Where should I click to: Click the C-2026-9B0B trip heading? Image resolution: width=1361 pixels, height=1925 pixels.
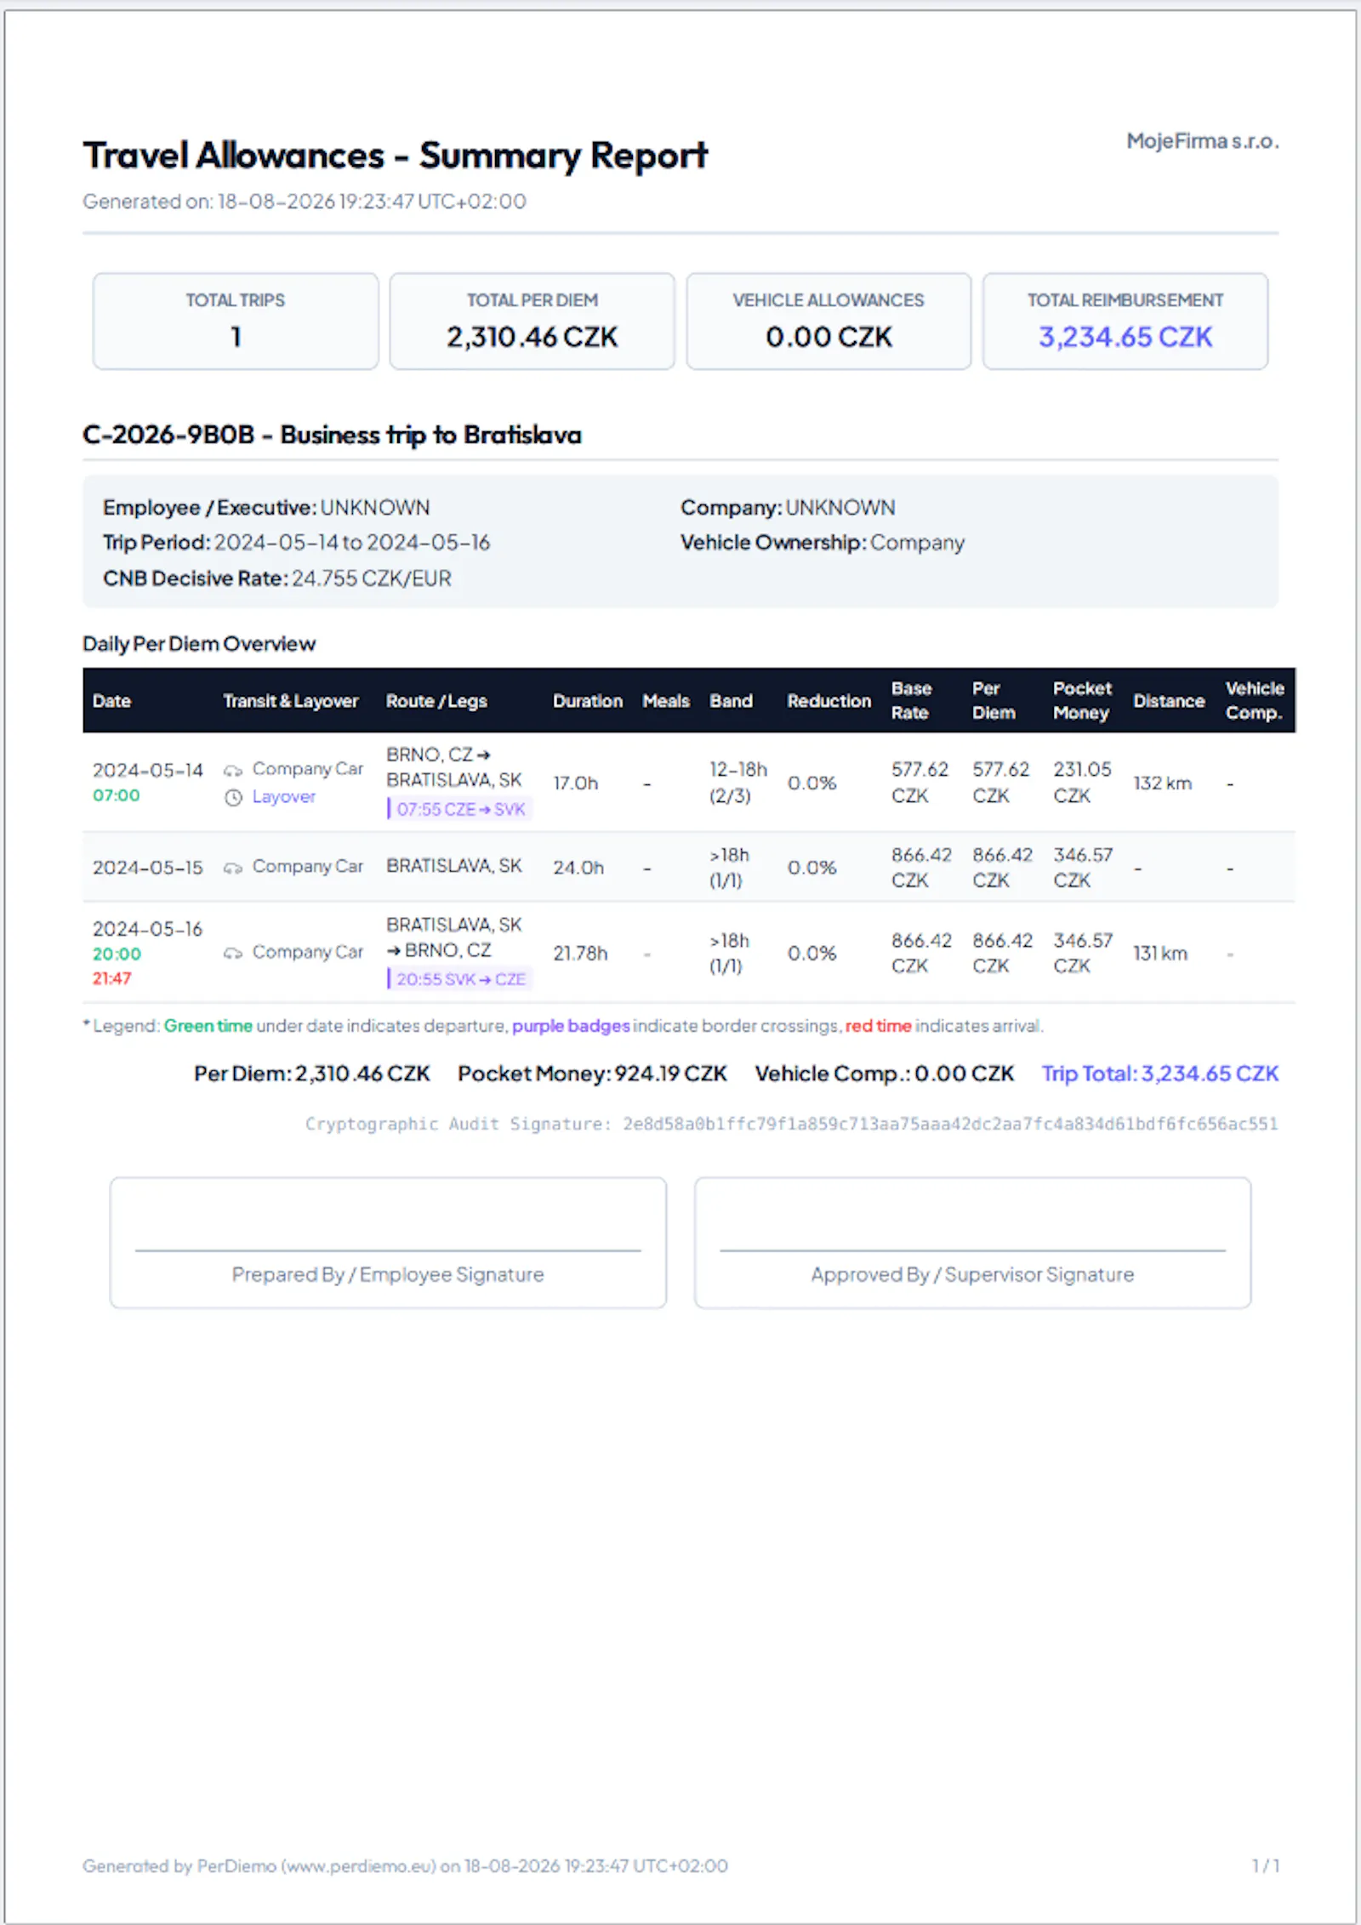[332, 435]
